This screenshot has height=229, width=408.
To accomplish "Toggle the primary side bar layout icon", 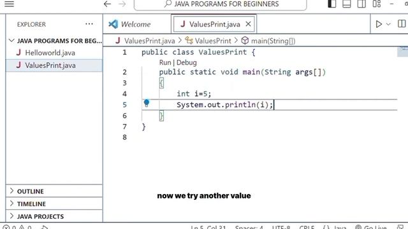I will coord(331,4).
